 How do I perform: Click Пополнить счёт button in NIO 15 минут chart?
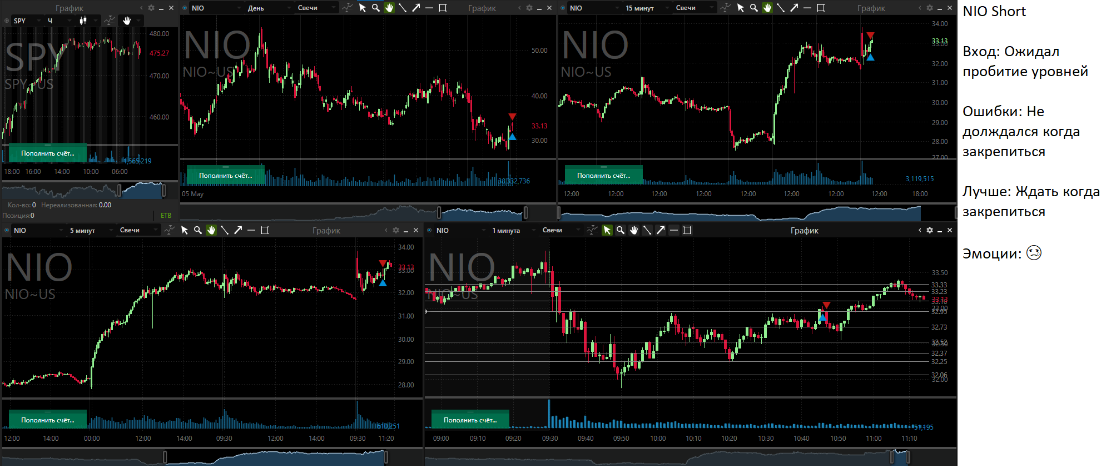click(x=604, y=175)
